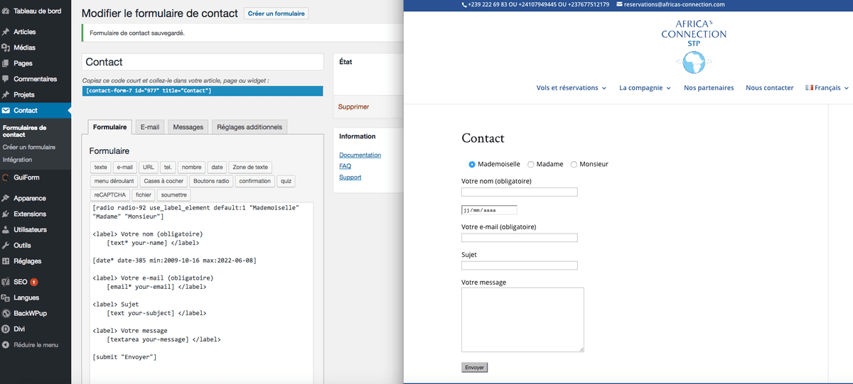Click the Africa's Connection STP logo

(x=693, y=47)
